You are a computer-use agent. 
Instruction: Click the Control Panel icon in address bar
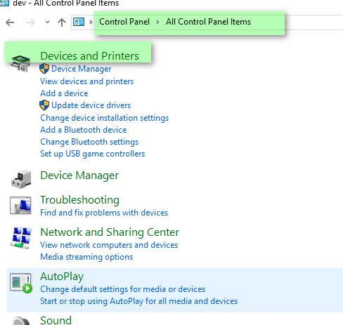79,22
